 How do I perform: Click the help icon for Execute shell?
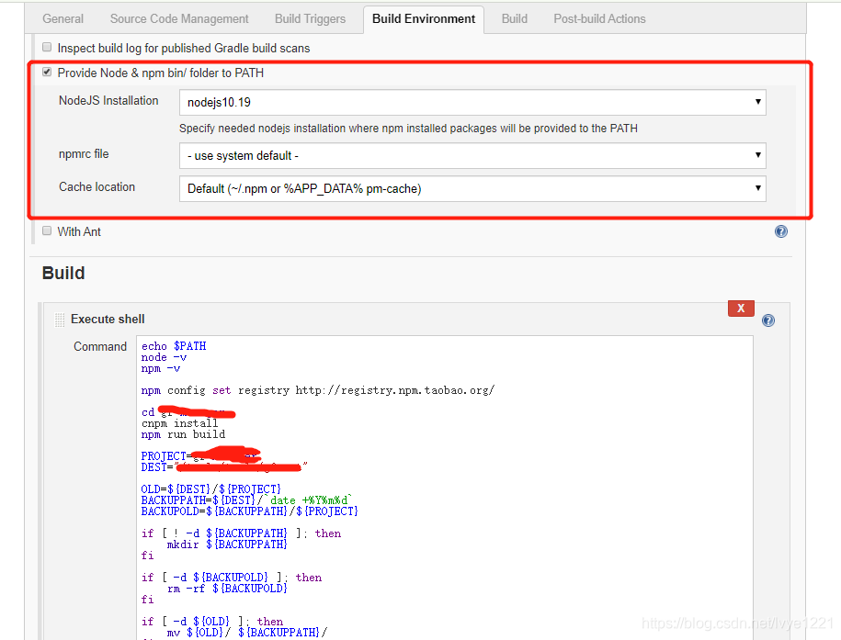tap(768, 320)
